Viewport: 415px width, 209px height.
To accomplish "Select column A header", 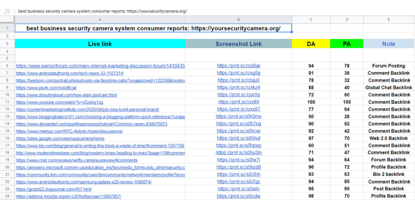I will click(x=100, y=20).
